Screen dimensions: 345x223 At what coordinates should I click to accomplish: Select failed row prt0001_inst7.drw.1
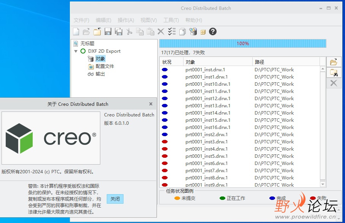[x=240, y=171]
